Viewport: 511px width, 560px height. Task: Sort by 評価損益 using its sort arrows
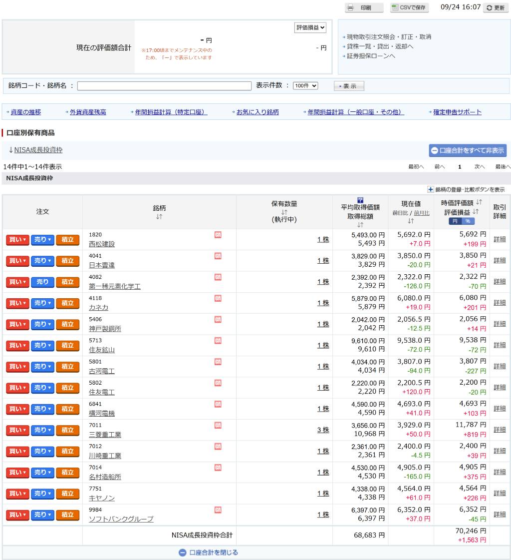475,212
